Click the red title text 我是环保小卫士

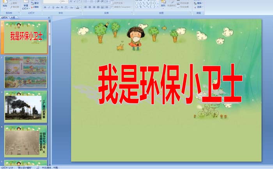click(x=170, y=84)
